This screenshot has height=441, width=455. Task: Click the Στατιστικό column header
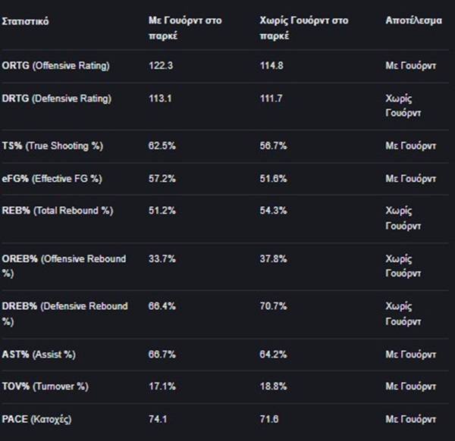(x=25, y=21)
